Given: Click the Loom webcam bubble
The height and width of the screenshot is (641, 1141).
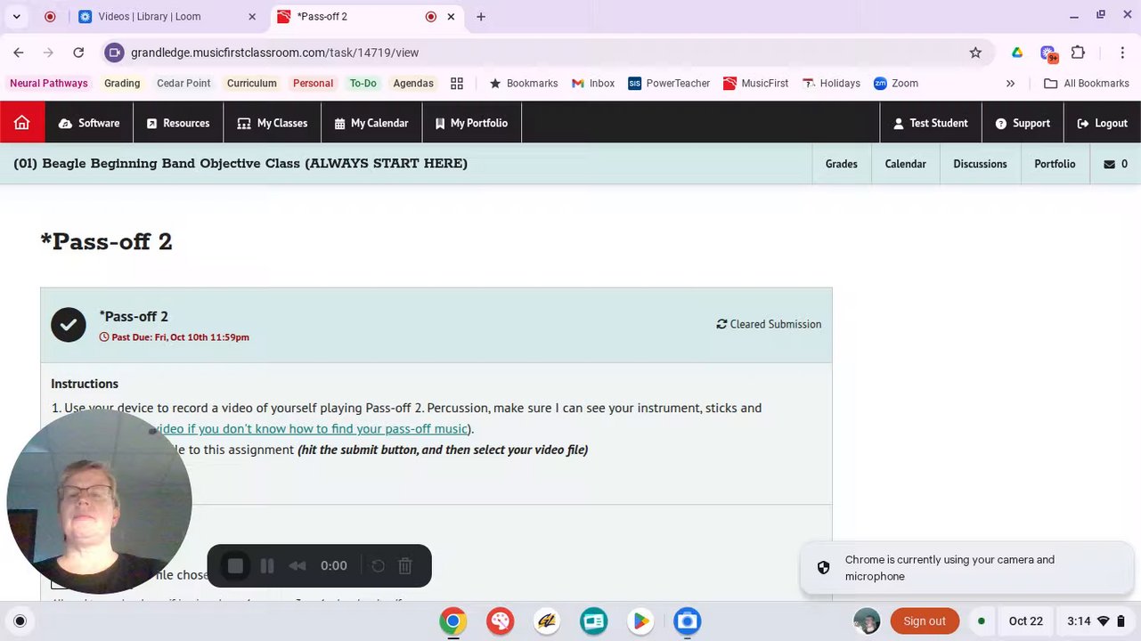Looking at the screenshot, I should tap(99, 501).
